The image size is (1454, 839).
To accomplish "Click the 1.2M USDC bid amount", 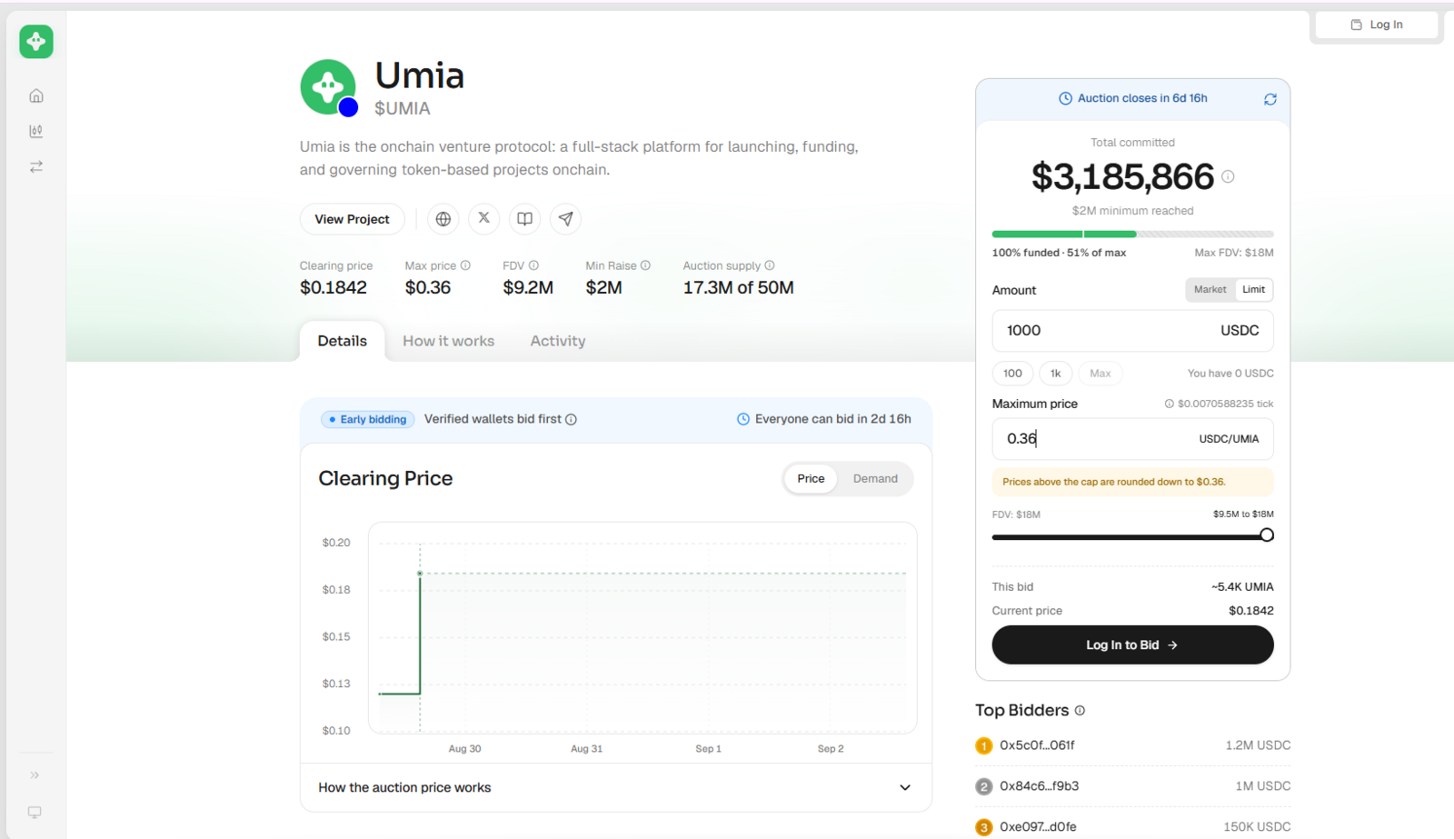I will (x=1258, y=745).
